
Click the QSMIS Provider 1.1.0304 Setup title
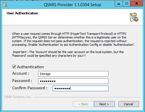point(72,4)
